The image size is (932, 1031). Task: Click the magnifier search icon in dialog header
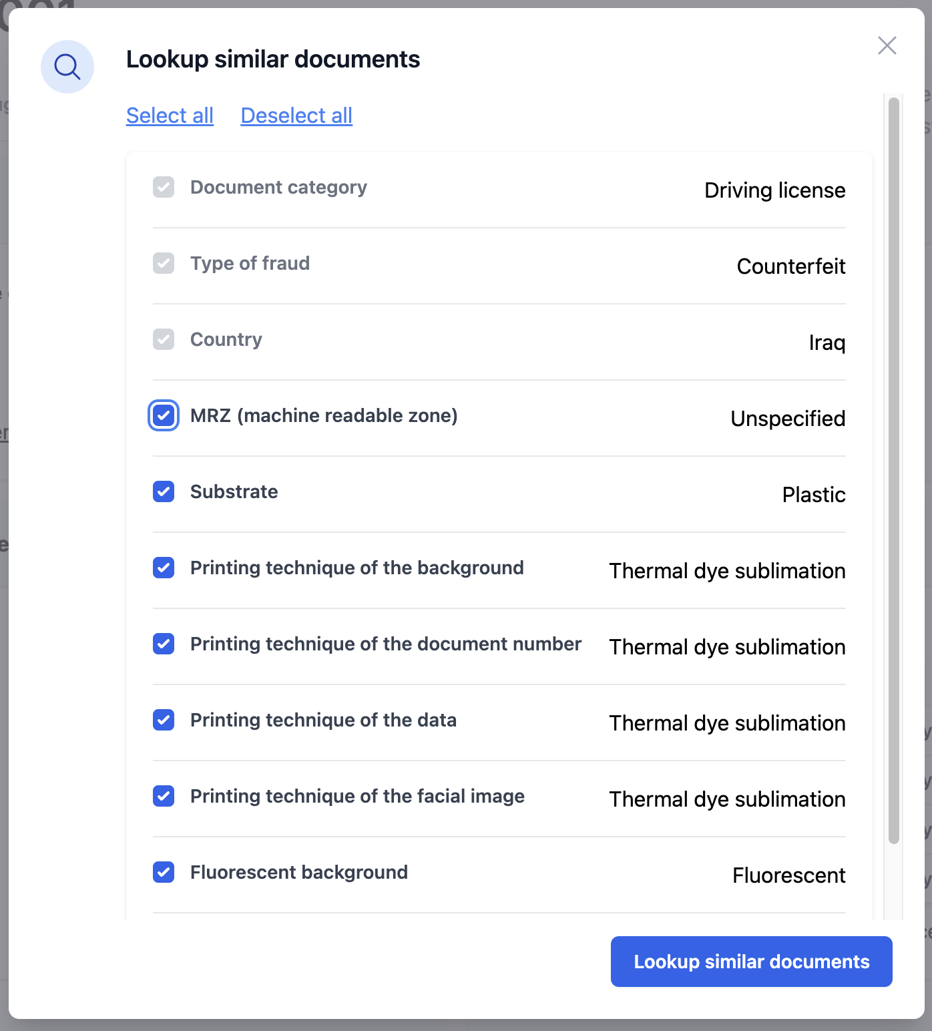[67, 67]
